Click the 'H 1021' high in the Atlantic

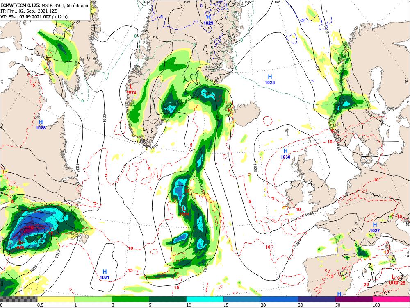pyautogui.click(x=105, y=274)
